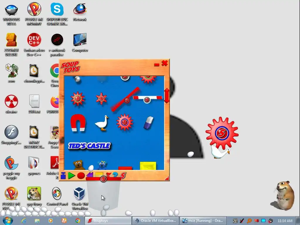Select the 1984.txt file icon

34,104
